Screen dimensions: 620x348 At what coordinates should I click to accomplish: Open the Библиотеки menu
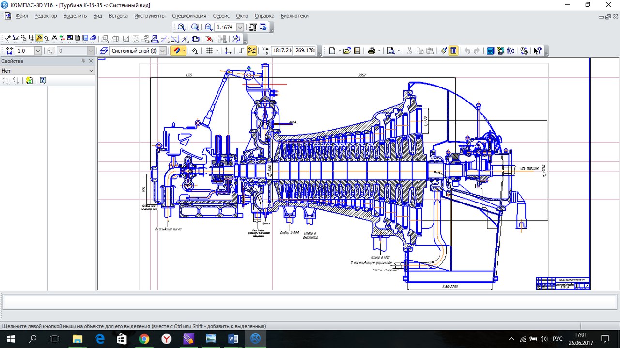[x=294, y=16]
